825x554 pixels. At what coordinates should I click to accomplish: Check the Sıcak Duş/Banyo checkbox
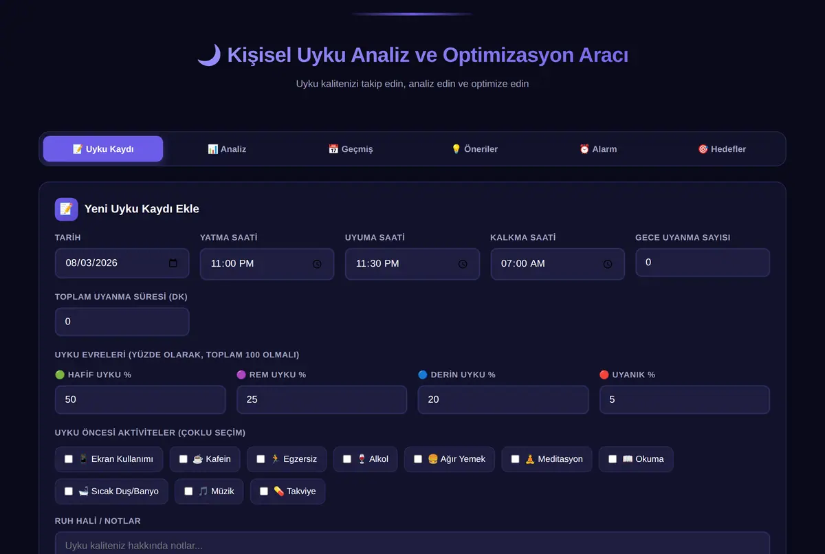[69, 491]
